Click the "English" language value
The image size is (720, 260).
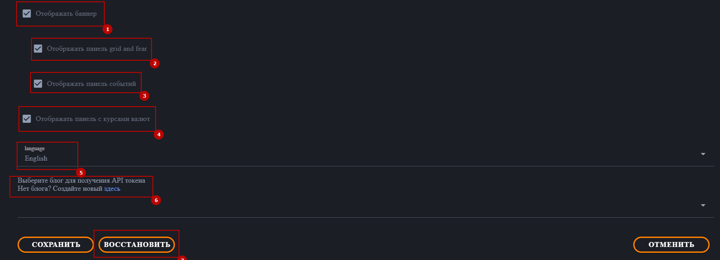coord(36,158)
